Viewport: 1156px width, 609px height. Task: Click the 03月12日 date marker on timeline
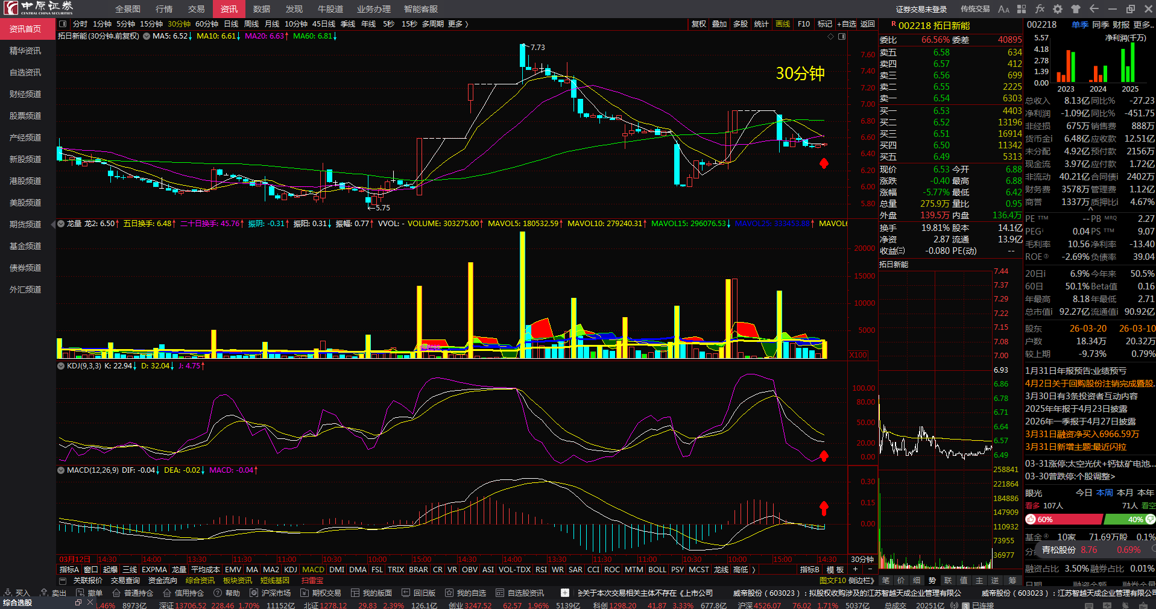click(x=75, y=560)
